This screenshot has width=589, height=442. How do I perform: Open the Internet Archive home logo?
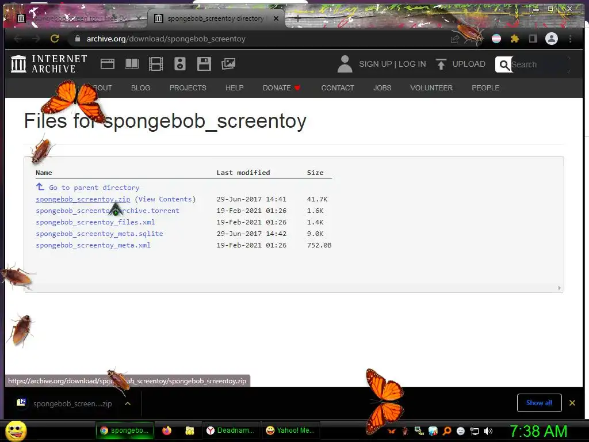49,64
